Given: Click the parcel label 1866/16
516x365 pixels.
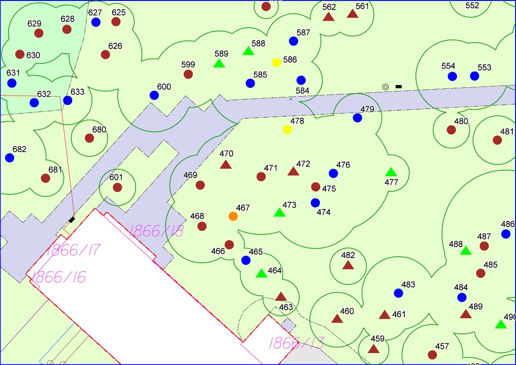Looking at the screenshot, I should [x=59, y=277].
